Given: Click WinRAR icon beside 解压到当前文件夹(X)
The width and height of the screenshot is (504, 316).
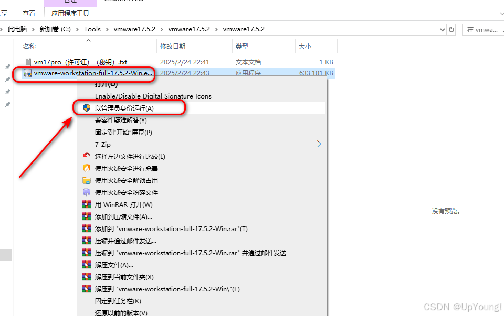Looking at the screenshot, I should (87, 277).
